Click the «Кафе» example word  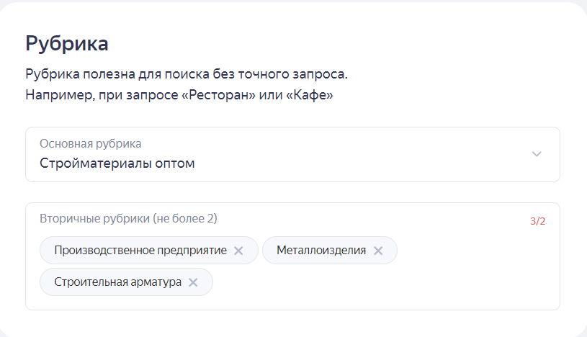click(310, 94)
